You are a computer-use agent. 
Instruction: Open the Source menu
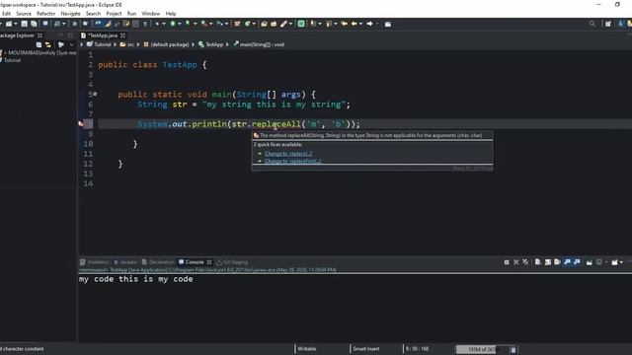24,14
